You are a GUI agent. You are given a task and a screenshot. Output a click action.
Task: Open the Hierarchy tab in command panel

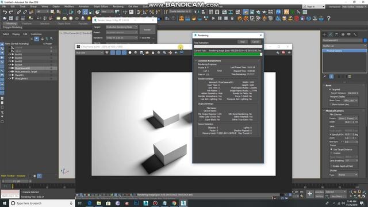coord(336,34)
